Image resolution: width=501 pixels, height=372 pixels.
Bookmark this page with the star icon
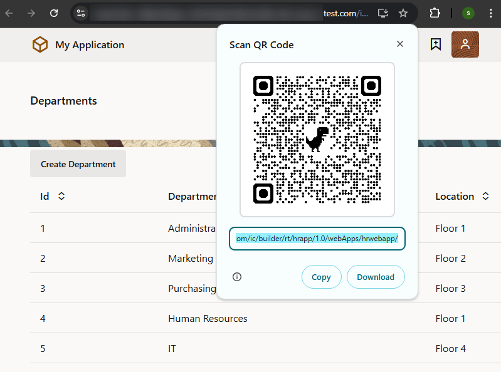point(403,13)
